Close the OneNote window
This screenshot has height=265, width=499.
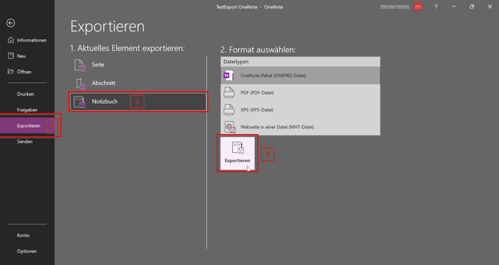click(x=490, y=7)
